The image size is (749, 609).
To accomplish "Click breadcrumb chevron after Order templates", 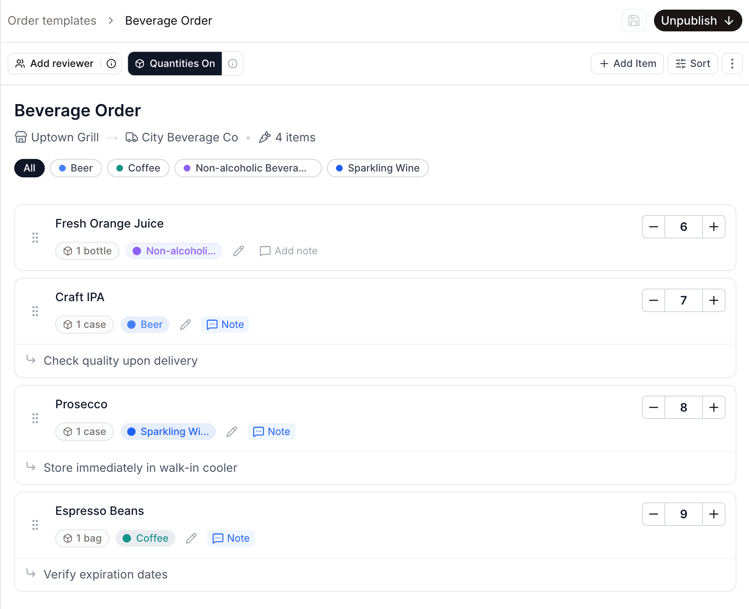I will click(x=111, y=20).
